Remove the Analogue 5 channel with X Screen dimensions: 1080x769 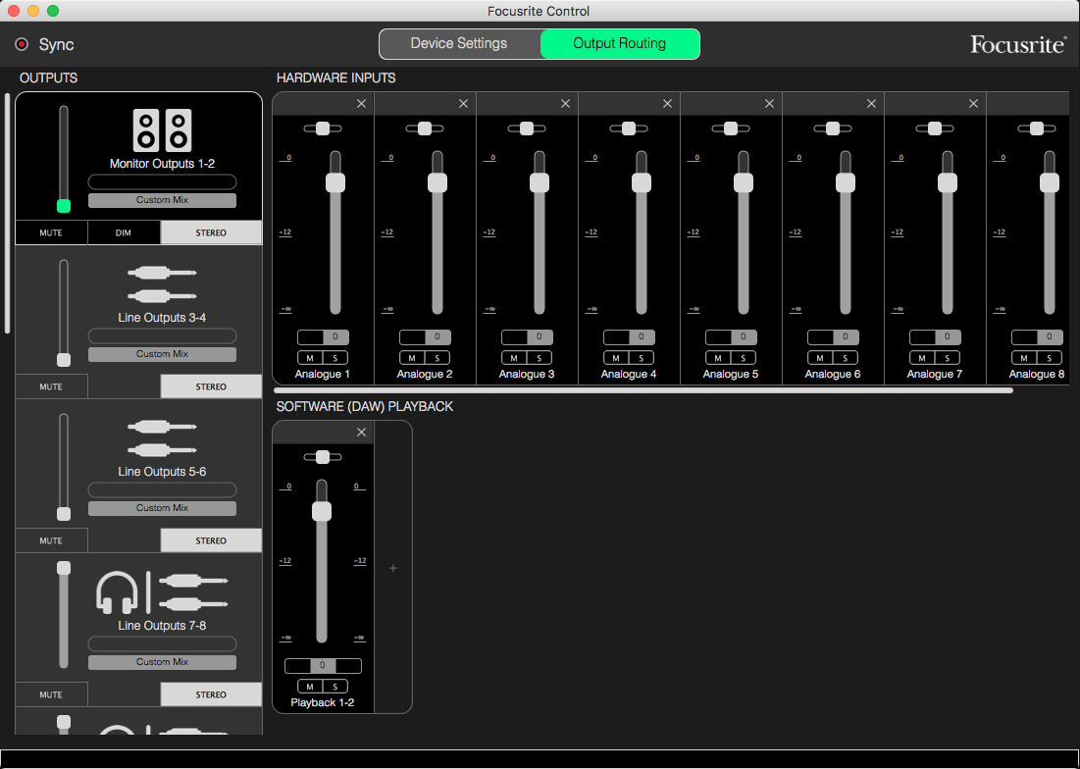click(x=769, y=104)
